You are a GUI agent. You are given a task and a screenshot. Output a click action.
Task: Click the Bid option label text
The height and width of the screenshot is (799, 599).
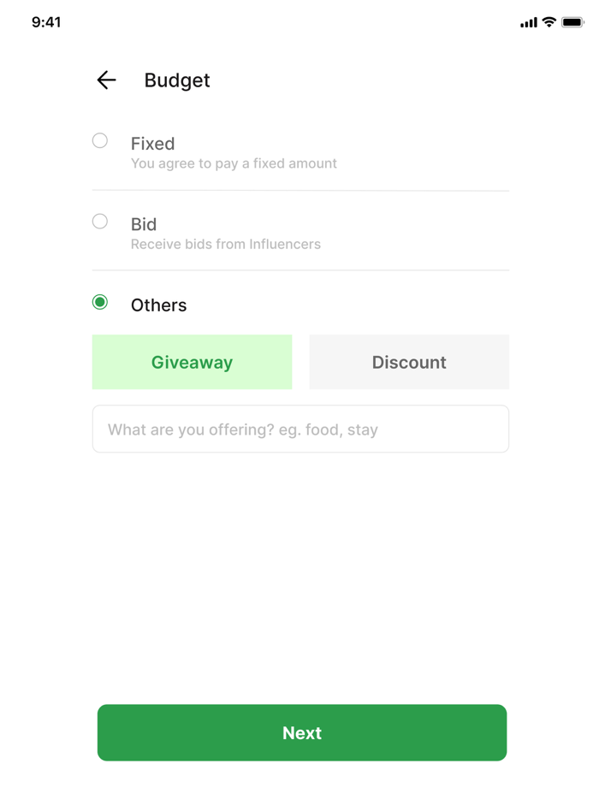click(144, 224)
